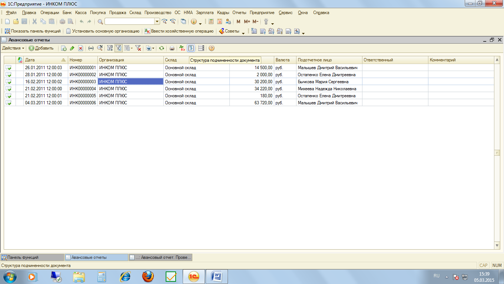Open the Дт/Кт posting result icon
This screenshot has height=284, width=504.
182,48
